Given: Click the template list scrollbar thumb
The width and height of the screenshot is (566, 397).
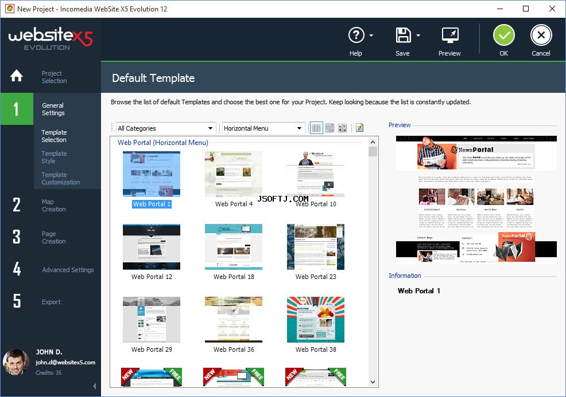Looking at the screenshot, I should pyautogui.click(x=373, y=152).
